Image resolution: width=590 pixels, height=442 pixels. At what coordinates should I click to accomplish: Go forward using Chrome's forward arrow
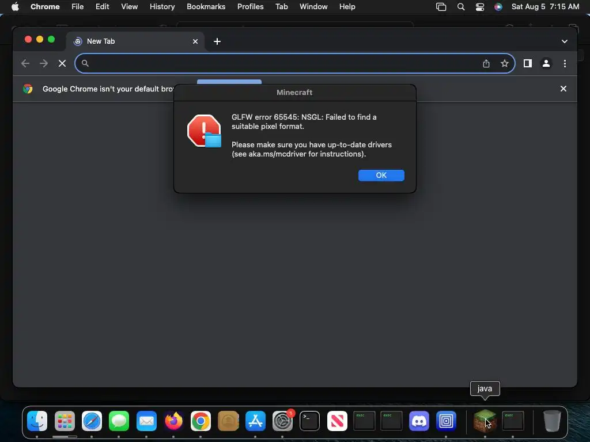[x=44, y=63]
